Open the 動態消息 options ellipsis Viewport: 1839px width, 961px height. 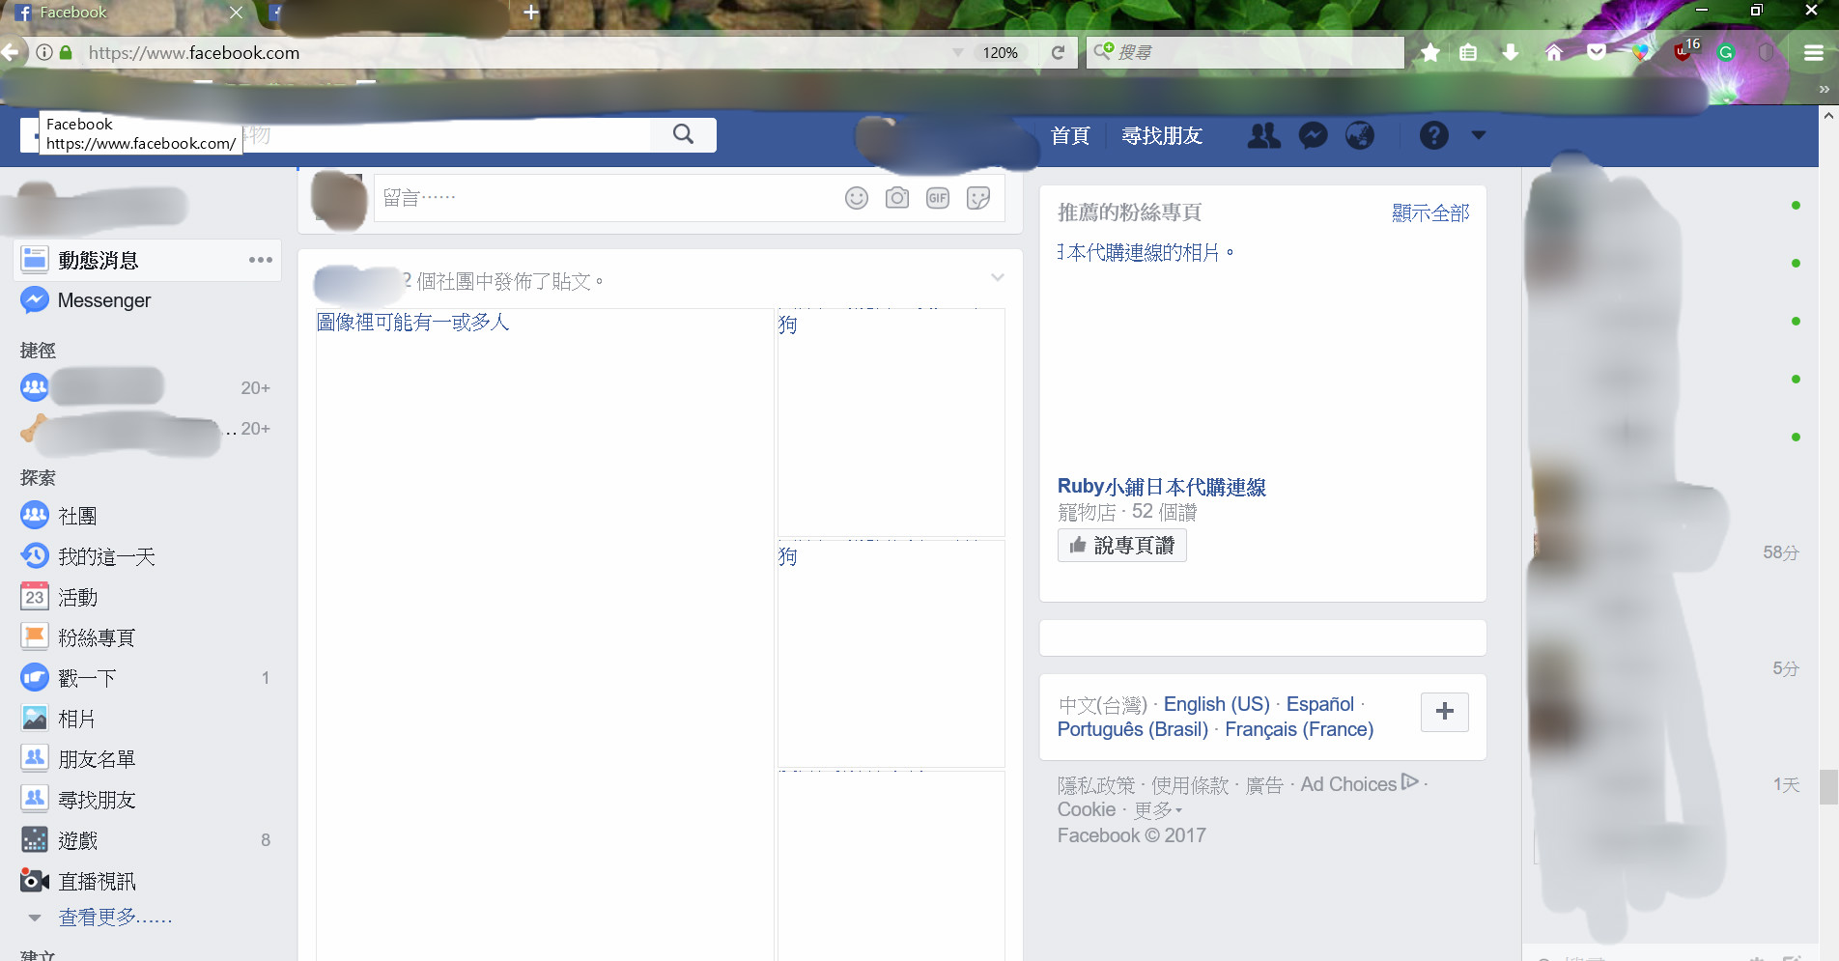260,260
